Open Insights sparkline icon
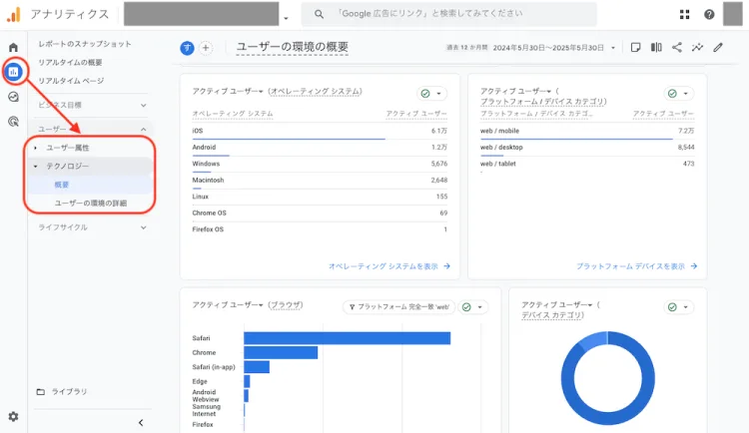Image resolution: width=749 pixels, height=433 pixels. (x=697, y=47)
